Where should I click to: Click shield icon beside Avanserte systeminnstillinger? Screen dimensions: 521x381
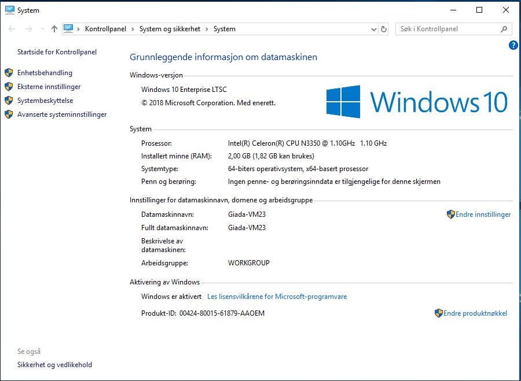tap(9, 114)
